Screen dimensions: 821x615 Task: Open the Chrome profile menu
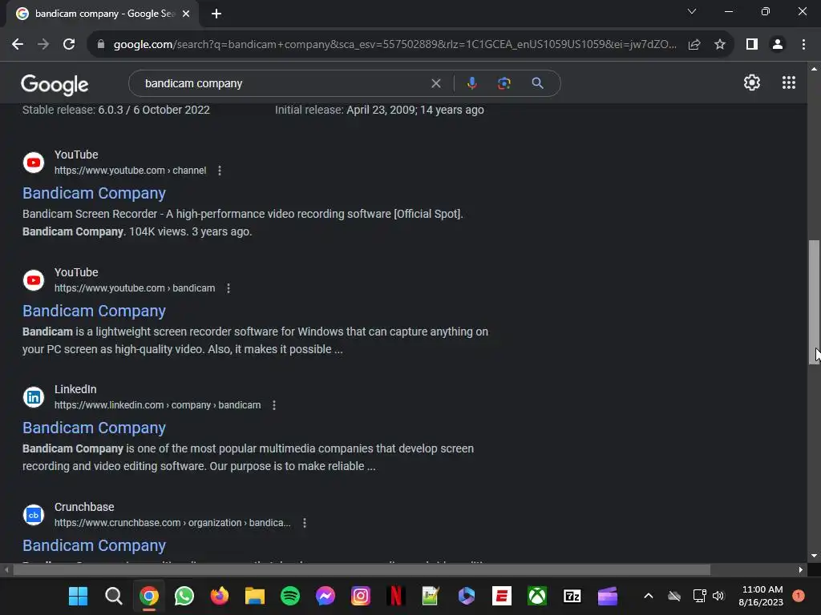click(x=778, y=45)
